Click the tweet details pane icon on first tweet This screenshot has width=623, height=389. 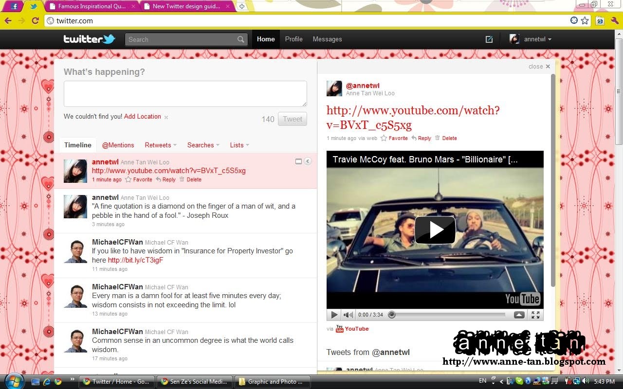(298, 161)
